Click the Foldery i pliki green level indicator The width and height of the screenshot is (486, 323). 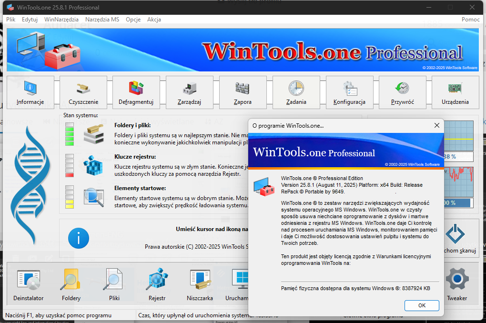pos(70,134)
